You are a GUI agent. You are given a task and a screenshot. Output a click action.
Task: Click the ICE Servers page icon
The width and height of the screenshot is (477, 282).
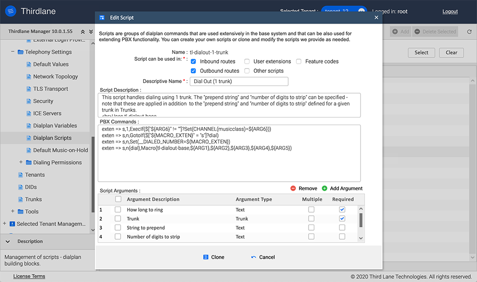coord(29,113)
